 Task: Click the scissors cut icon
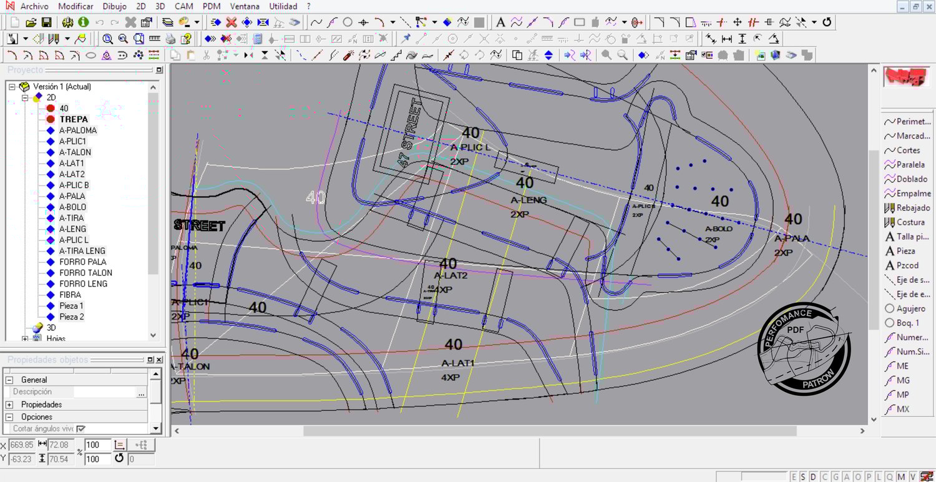click(x=207, y=55)
